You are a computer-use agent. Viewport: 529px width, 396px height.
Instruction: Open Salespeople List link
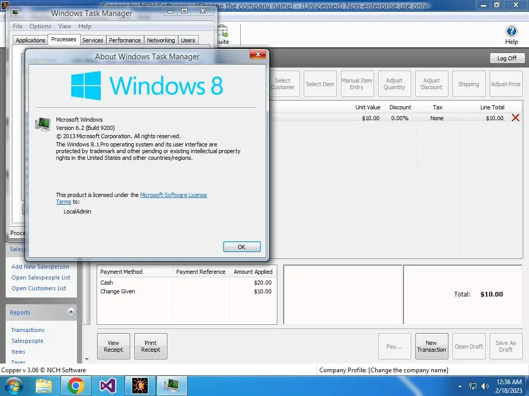[41, 277]
